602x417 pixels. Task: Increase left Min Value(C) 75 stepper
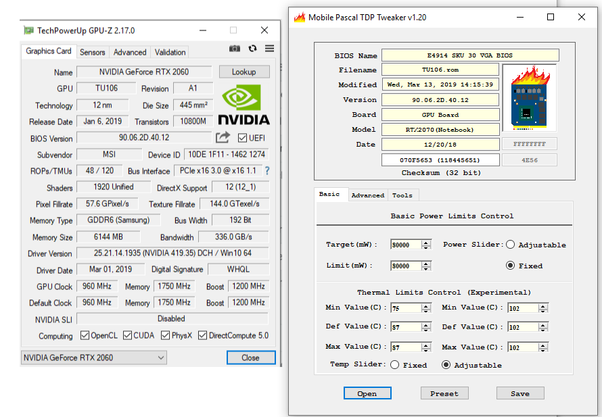[x=425, y=305]
